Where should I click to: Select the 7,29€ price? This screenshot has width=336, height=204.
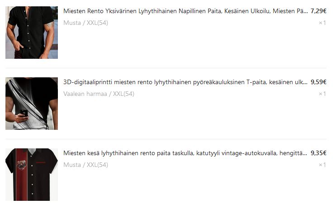(x=318, y=11)
